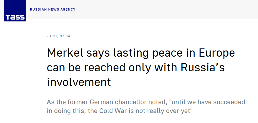This screenshot has width=258, height=123.
Task: Click the TASS logo
Action: (15, 11)
